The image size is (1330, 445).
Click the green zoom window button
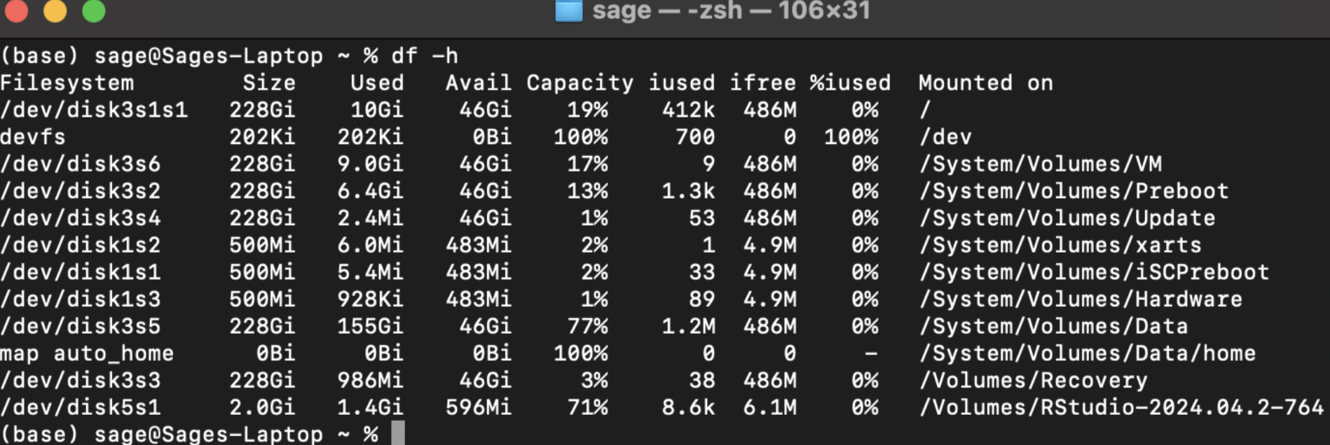(93, 10)
